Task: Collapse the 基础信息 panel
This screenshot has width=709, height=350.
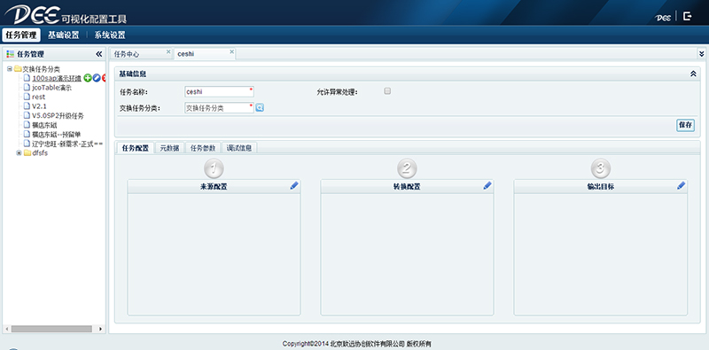Action: pos(693,74)
